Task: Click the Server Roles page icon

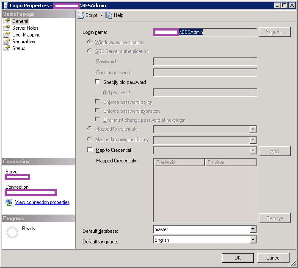Action: pyautogui.click(x=7, y=28)
